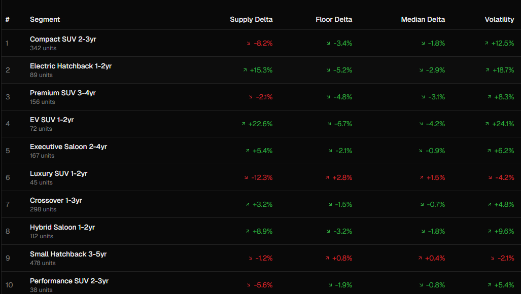Click the Segment column header
This screenshot has width=521, height=294.
[x=45, y=19]
